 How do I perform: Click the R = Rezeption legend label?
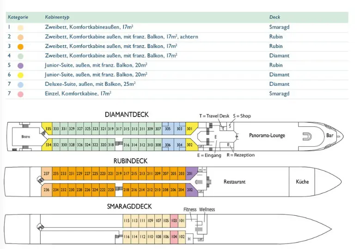(x=241, y=155)
